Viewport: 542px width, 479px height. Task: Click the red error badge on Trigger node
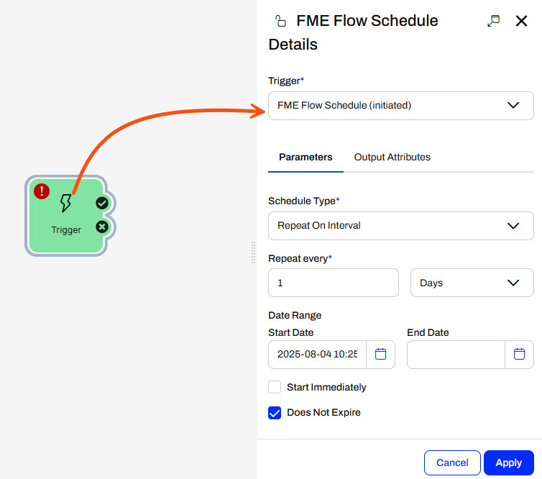[x=42, y=191]
